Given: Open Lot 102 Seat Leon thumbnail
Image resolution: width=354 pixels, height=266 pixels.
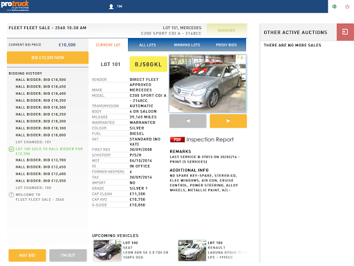Looking at the screenshot, I should coord(107,251).
